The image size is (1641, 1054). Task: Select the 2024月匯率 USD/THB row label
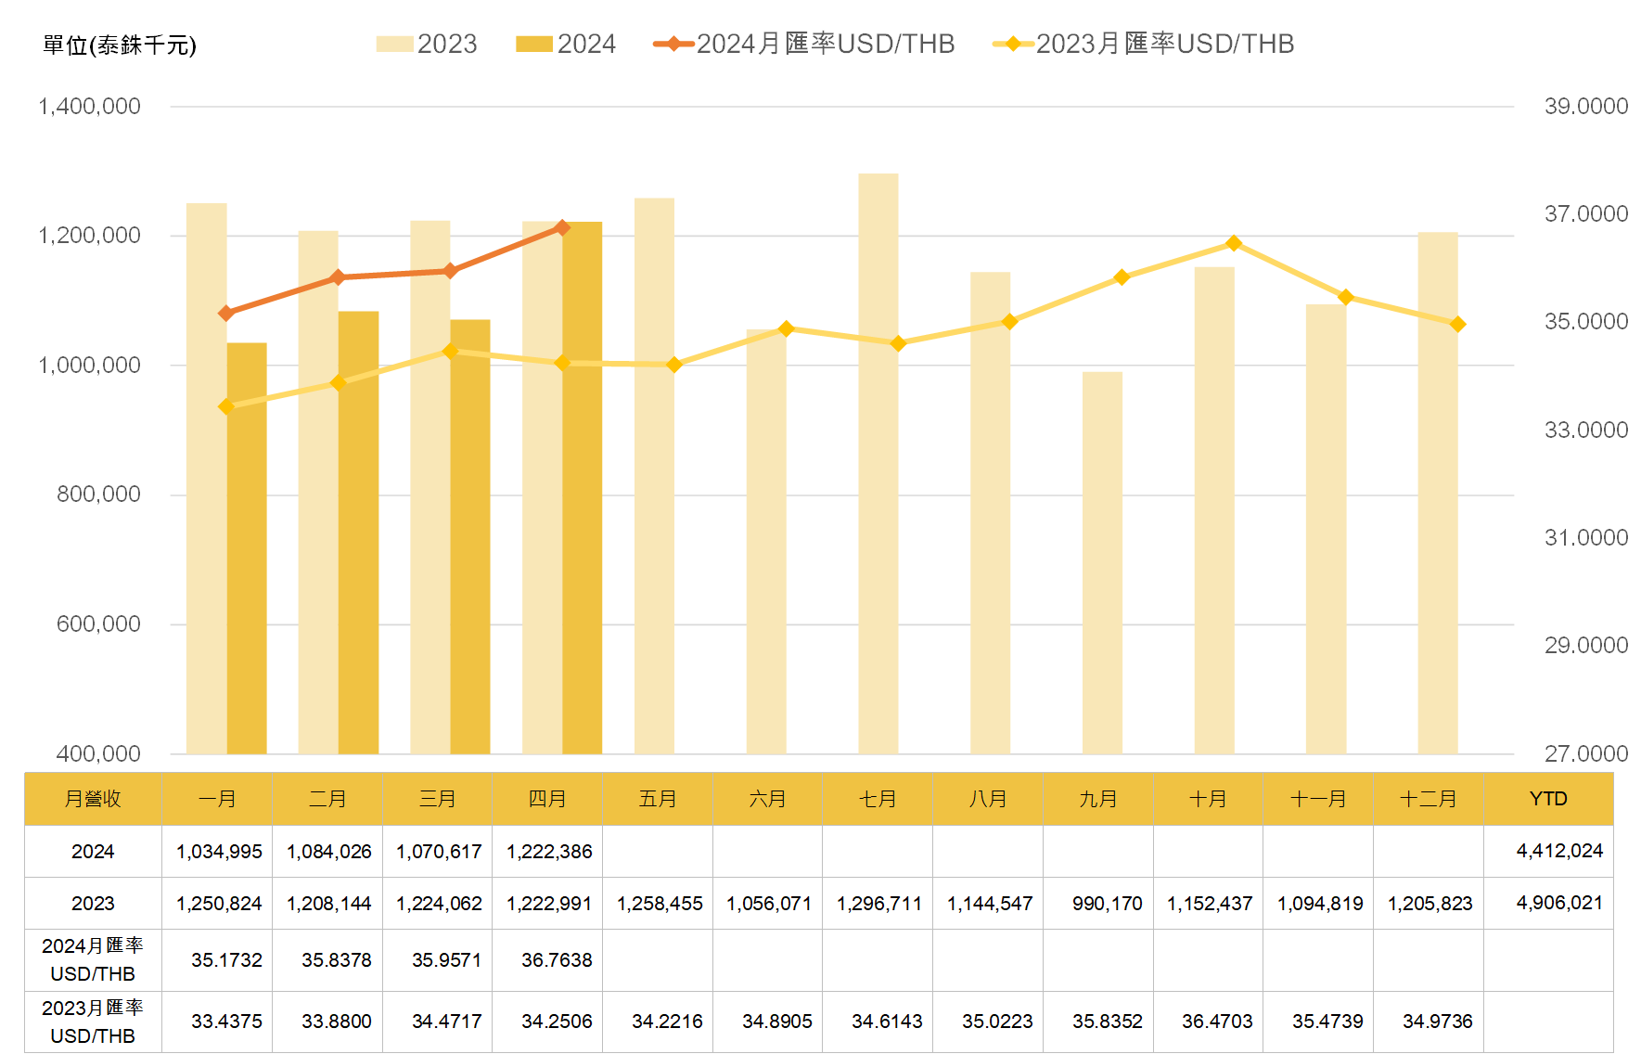pyautogui.click(x=93, y=960)
